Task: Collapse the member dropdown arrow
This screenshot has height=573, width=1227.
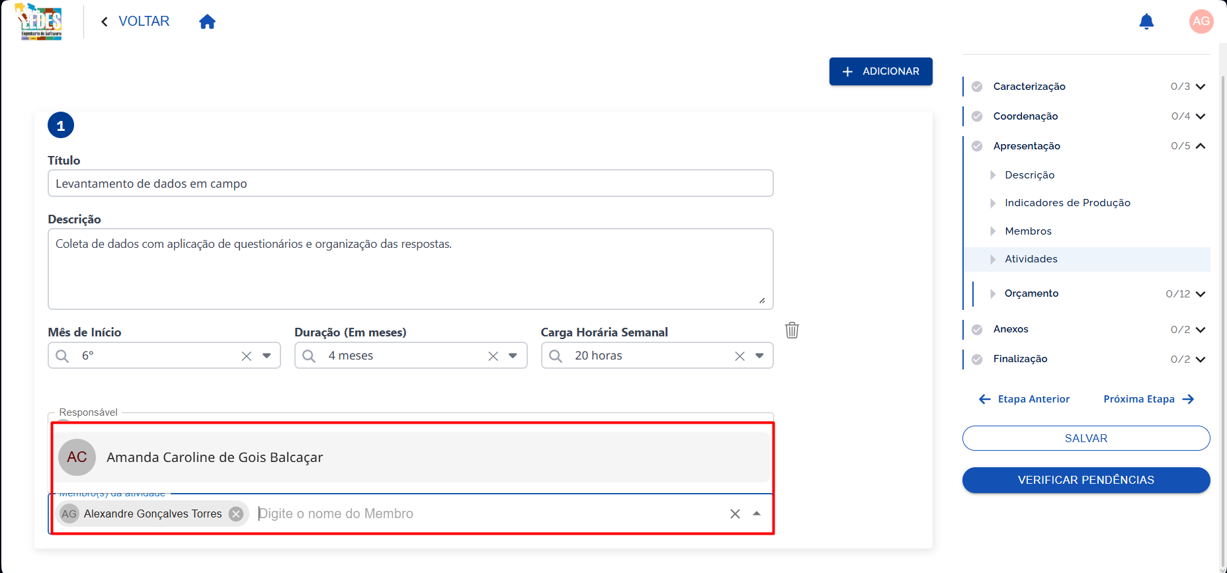Action: click(x=757, y=514)
